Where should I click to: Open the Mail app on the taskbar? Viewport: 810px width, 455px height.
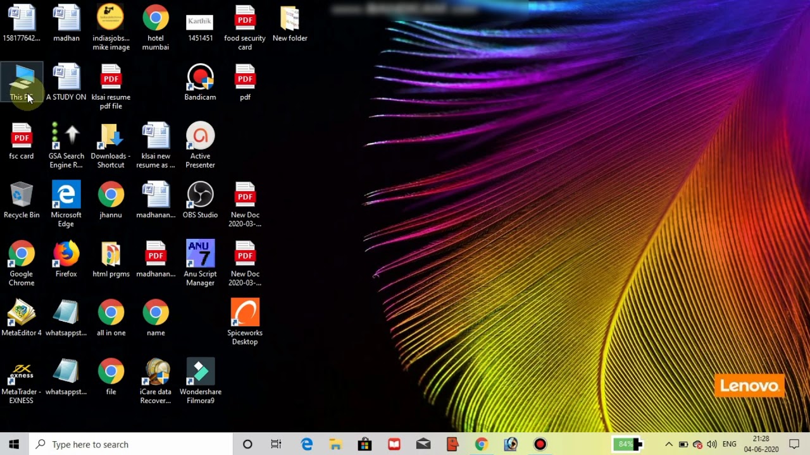click(423, 444)
